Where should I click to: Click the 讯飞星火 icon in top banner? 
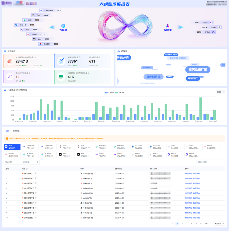pos(40,44)
